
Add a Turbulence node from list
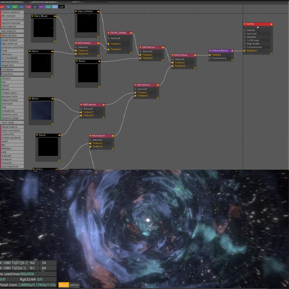click(x=12, y=111)
